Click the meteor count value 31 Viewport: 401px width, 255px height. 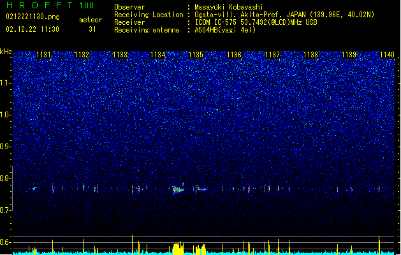92,29
